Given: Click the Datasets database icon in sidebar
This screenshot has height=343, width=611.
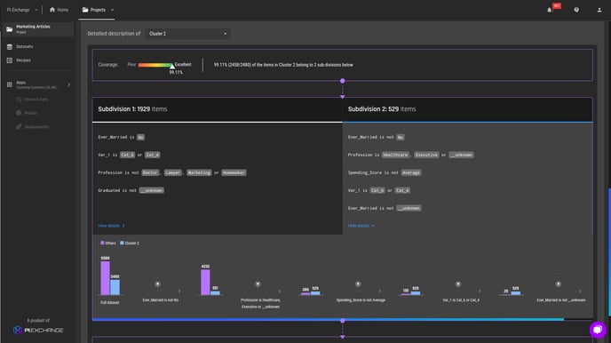Looking at the screenshot, I should [x=10, y=47].
